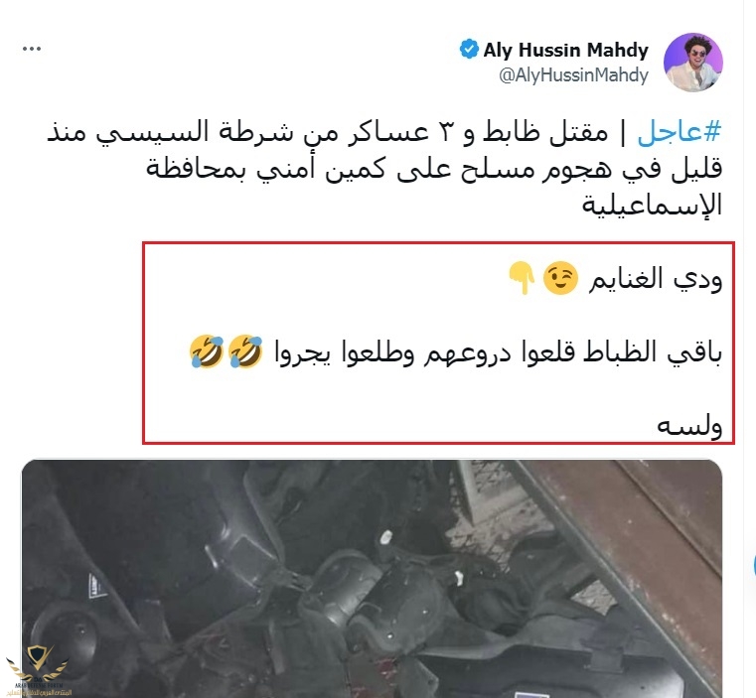Viewport: 756px width, 698px height.
Task: Click the partial blue circle at right edge
Action: (753, 566)
